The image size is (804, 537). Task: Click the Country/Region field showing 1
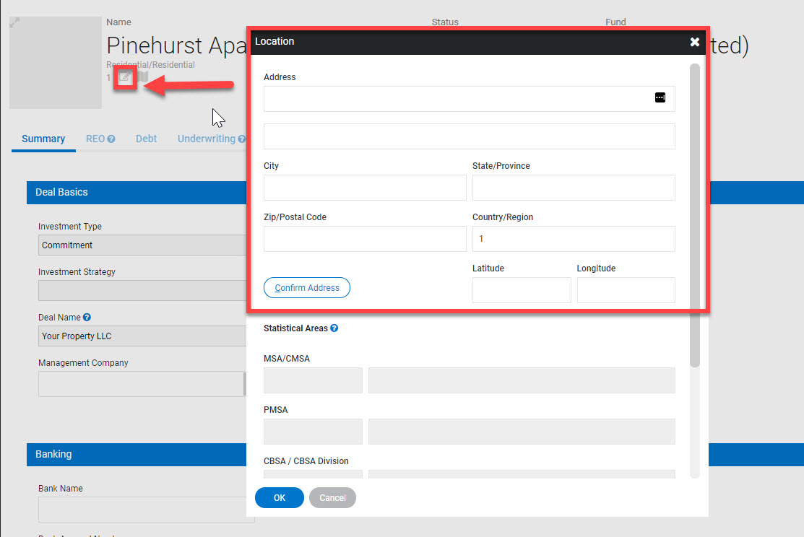click(573, 239)
